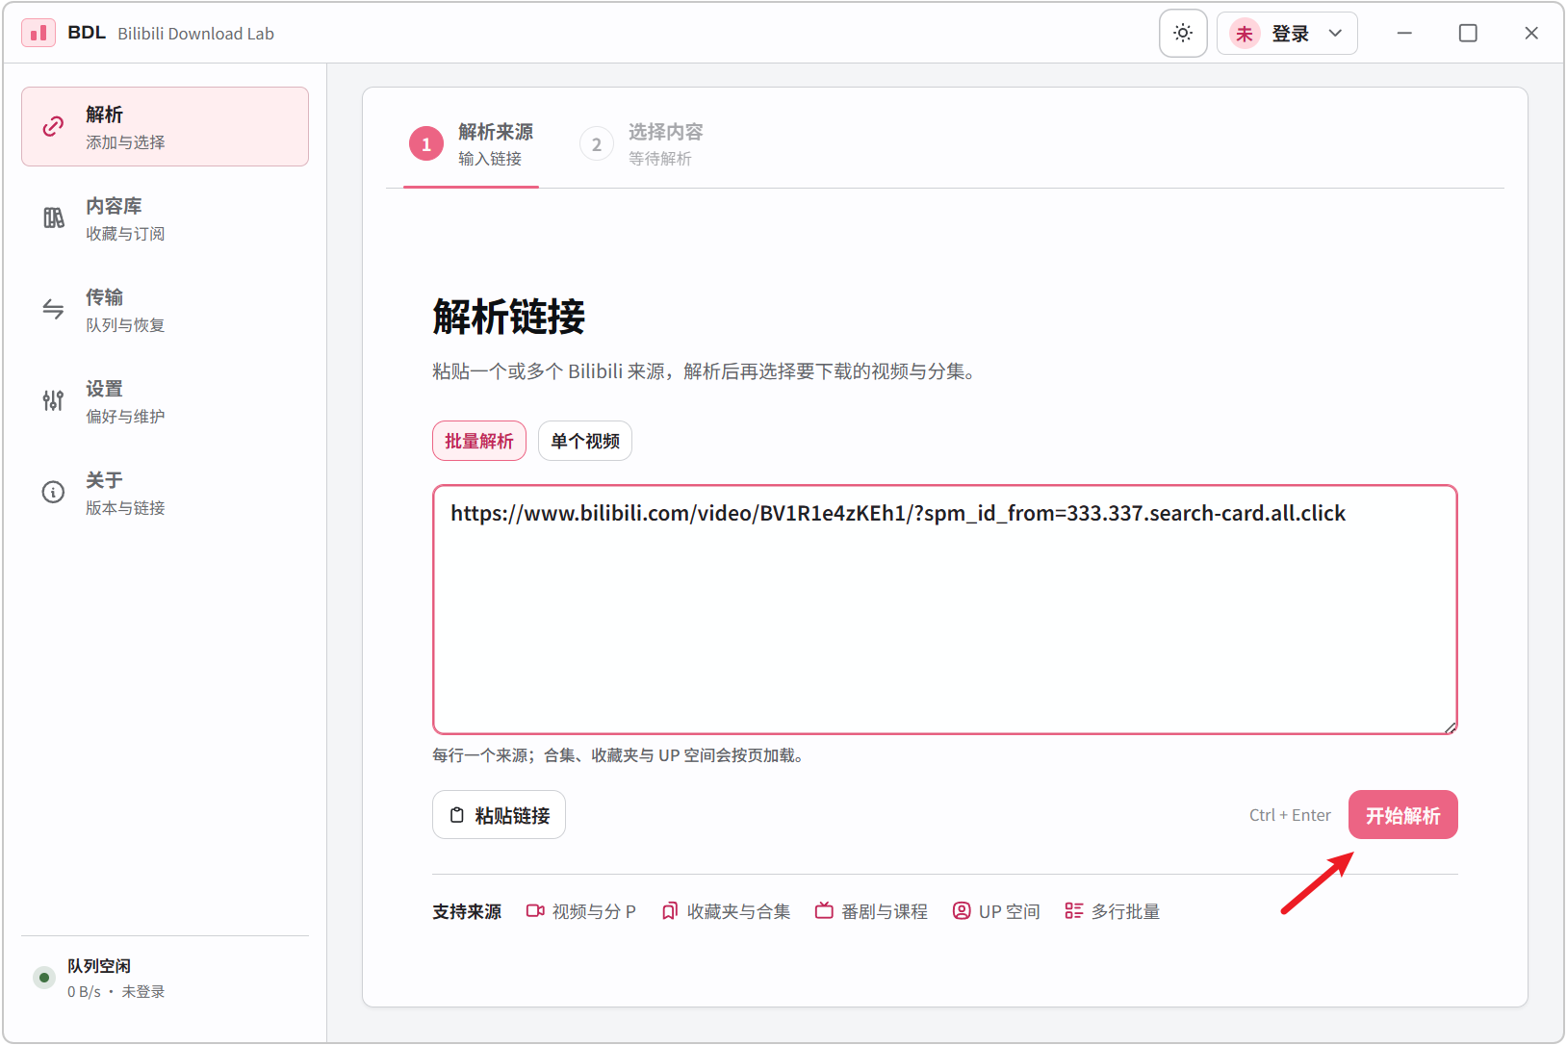1567x1045 pixels.
Task: Click the library books icon beside 内容库
Action: [x=53, y=218]
